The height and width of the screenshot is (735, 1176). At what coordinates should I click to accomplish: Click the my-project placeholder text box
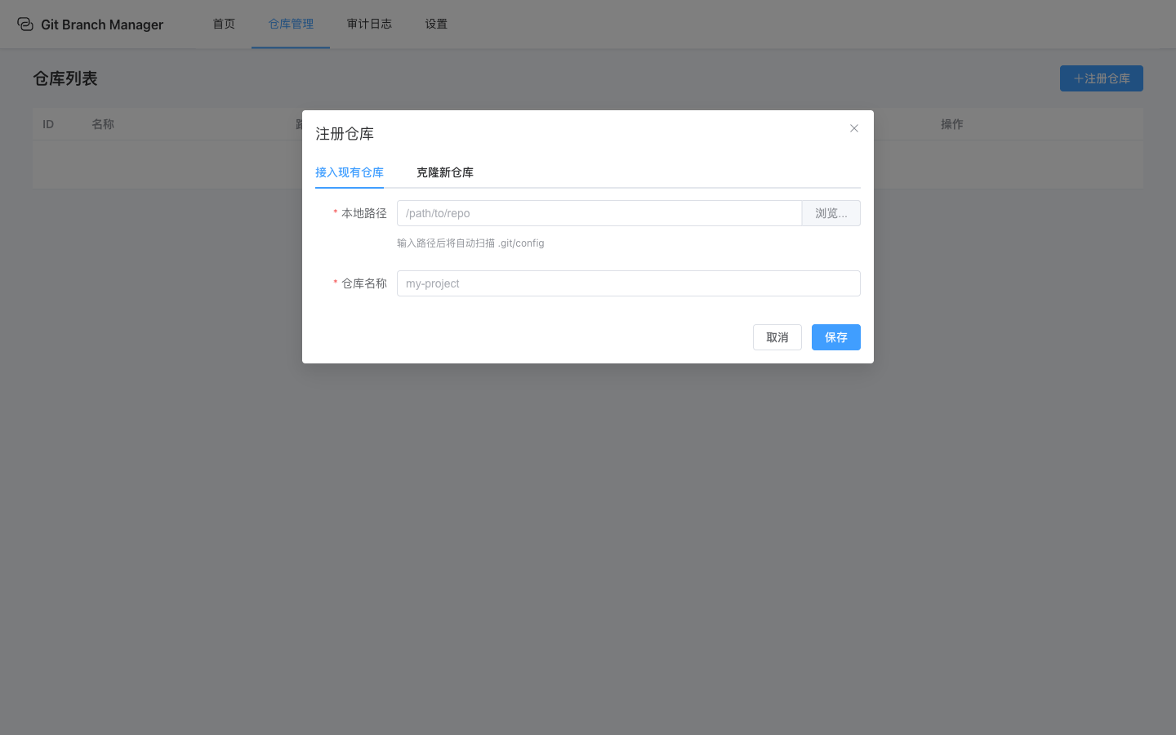click(628, 283)
